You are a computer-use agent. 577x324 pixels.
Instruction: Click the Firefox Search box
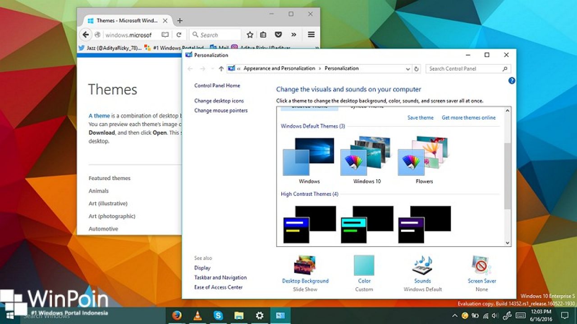click(x=215, y=35)
